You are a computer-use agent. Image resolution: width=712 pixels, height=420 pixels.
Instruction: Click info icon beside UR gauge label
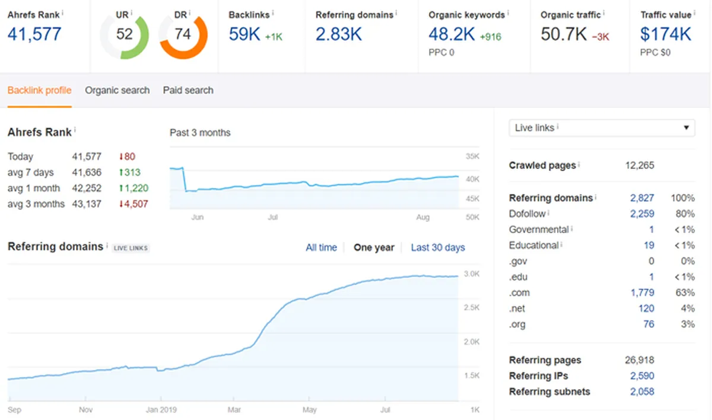[132, 12]
